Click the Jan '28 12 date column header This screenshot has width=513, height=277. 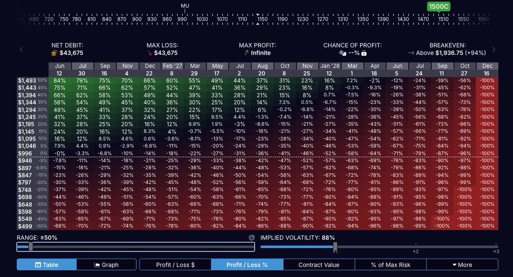pos(330,70)
